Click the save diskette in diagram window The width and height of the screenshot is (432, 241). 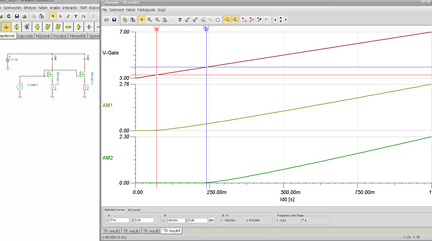[x=114, y=20]
